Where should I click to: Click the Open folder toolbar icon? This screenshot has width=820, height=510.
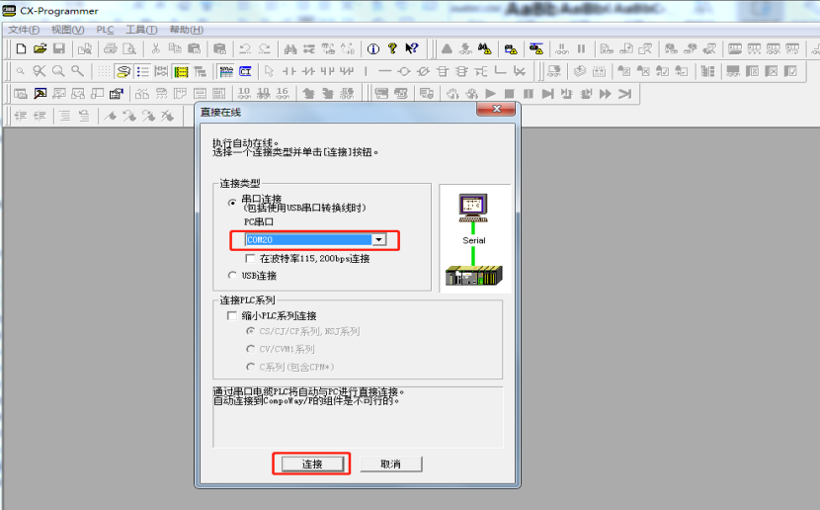coord(41,48)
